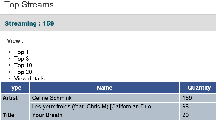Click the Type column header
The width and height of the screenshot is (216, 120).
click(15, 88)
